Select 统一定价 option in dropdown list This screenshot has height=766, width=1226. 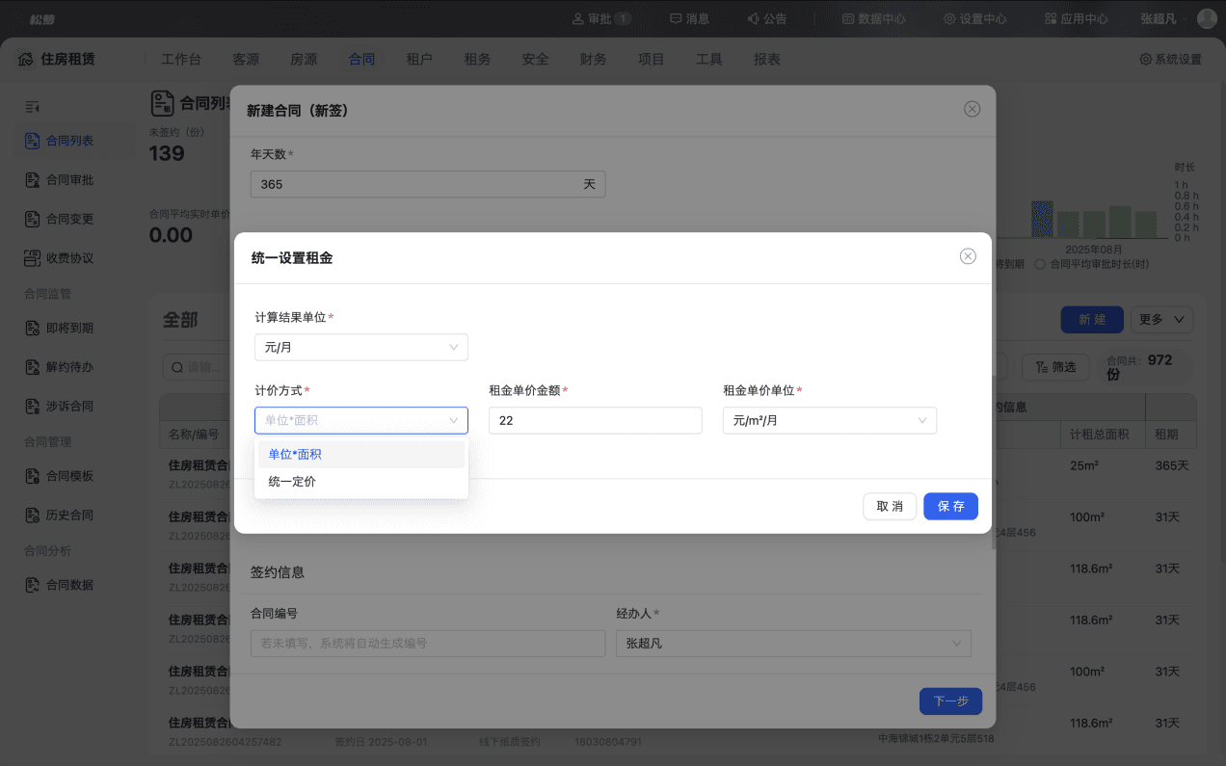coord(361,482)
